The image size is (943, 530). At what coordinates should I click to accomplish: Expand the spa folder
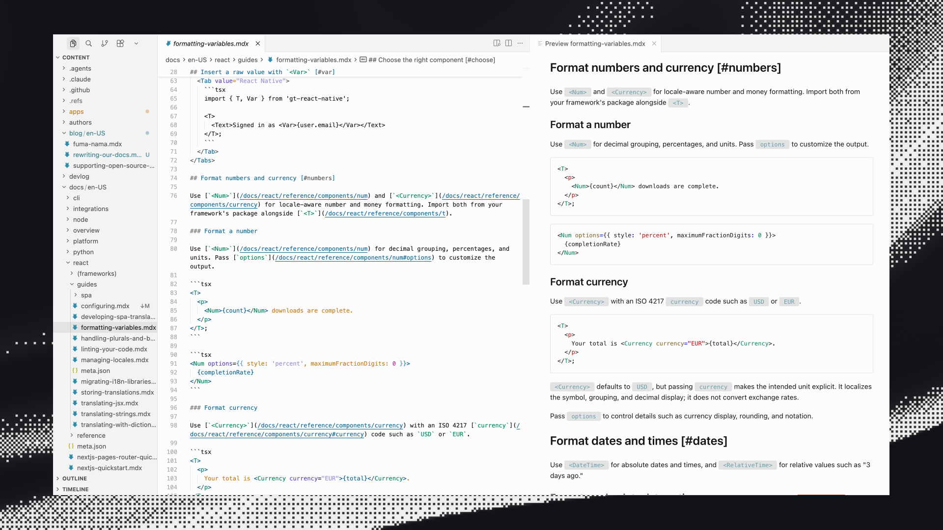pos(105,295)
